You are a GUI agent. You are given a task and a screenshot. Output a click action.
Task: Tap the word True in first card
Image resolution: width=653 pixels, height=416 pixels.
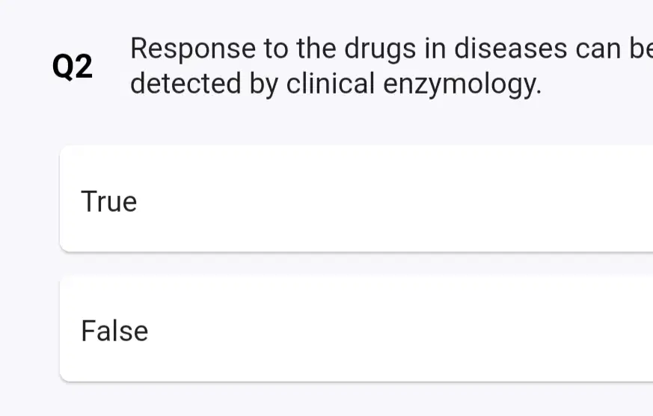pyautogui.click(x=109, y=201)
